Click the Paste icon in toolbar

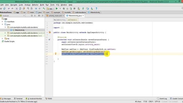tap(24, 9)
